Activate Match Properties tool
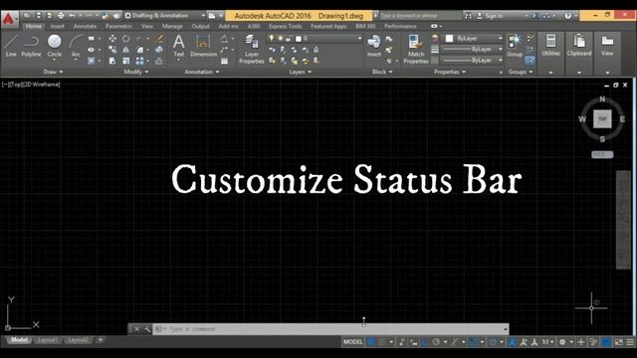Viewport: 637px width, 358px height. click(x=416, y=49)
